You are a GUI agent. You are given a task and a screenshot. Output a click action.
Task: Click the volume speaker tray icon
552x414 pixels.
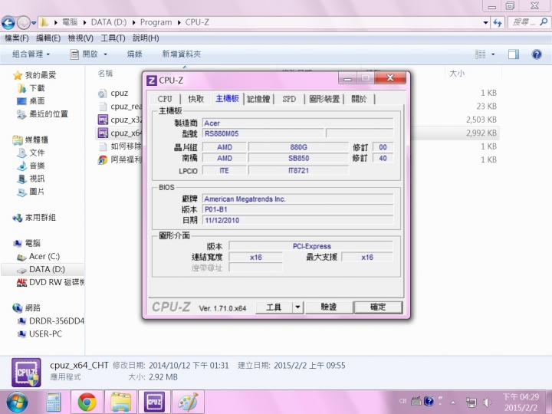(x=488, y=402)
